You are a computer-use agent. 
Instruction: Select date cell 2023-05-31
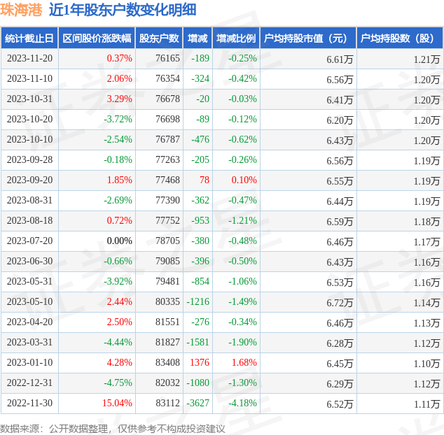coord(29,281)
